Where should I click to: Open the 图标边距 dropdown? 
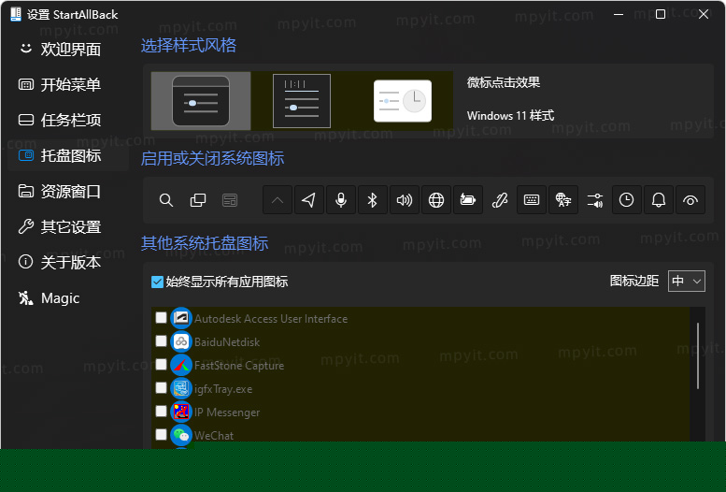pos(686,281)
